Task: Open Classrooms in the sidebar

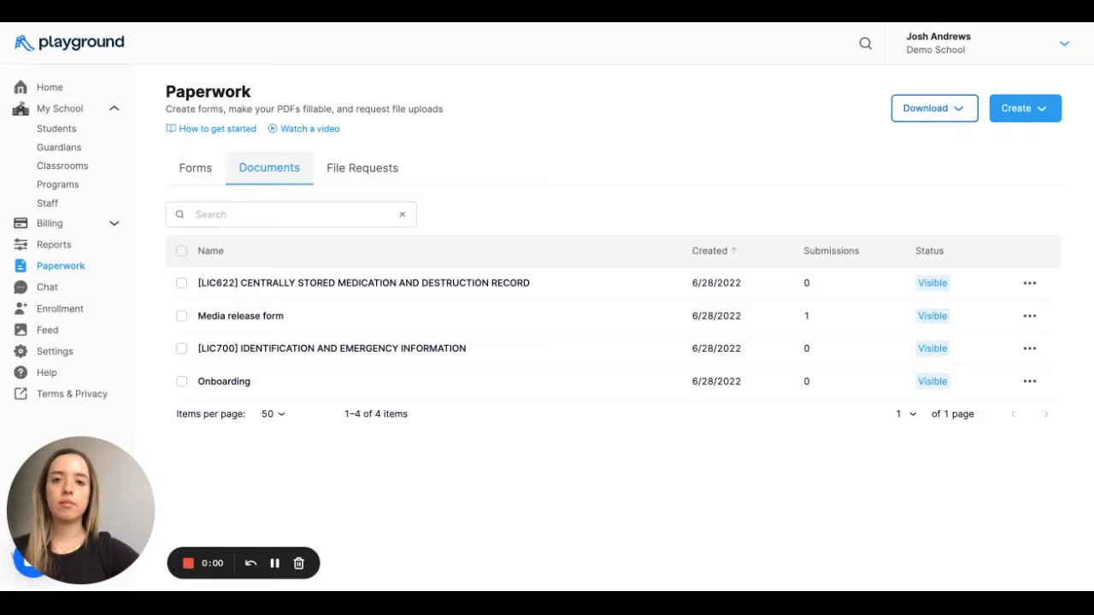Action: pos(62,166)
